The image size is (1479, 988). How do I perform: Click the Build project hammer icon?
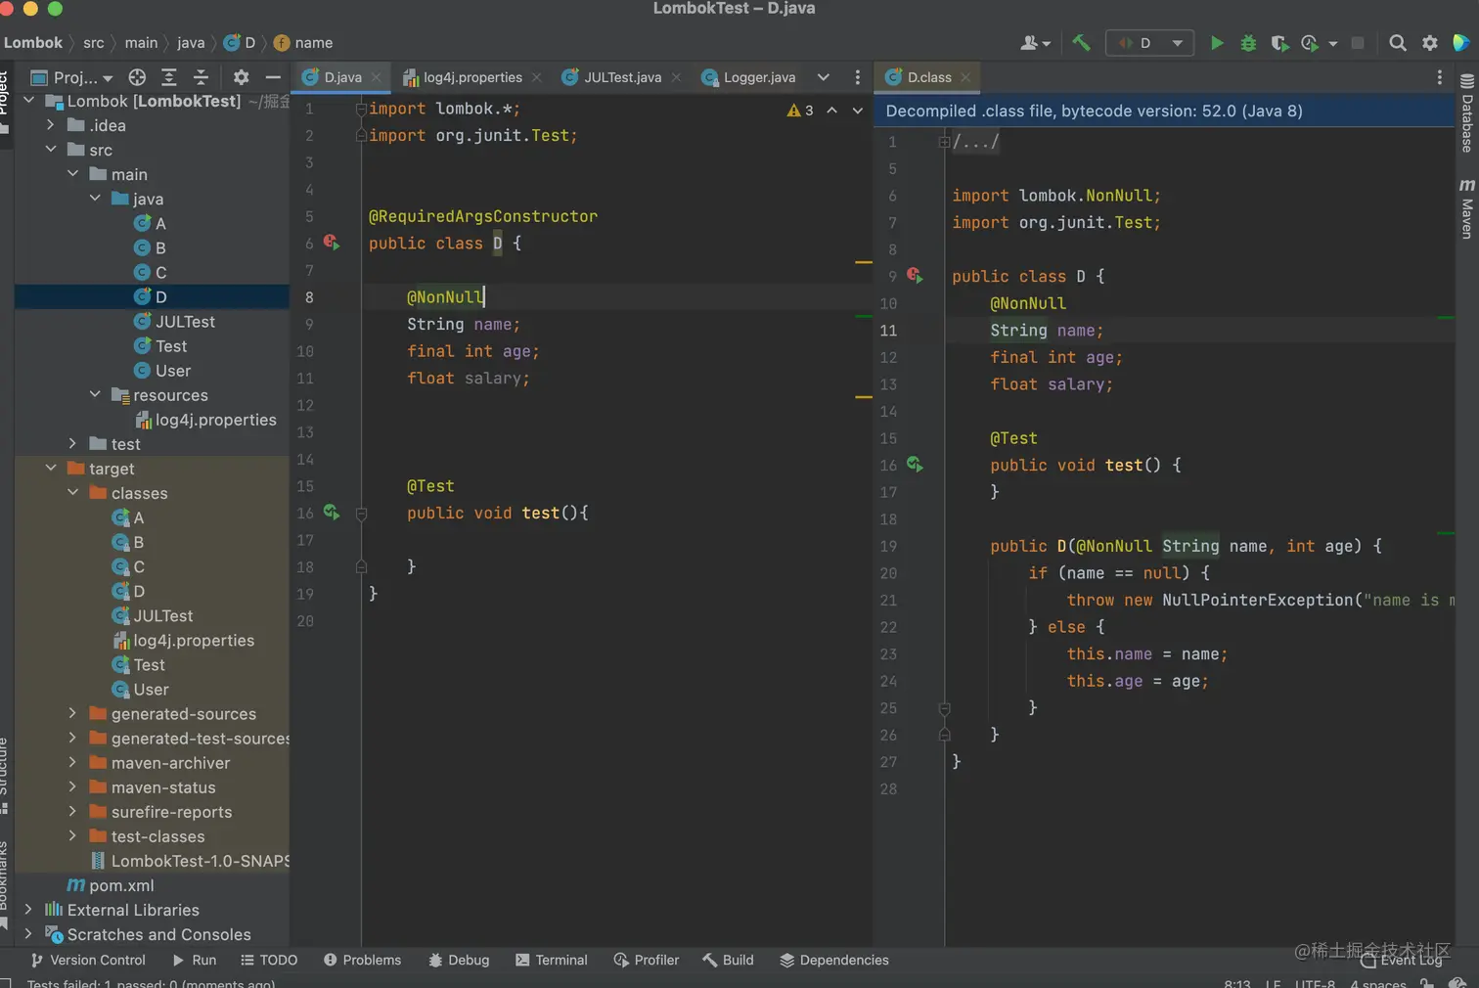pos(1081,43)
